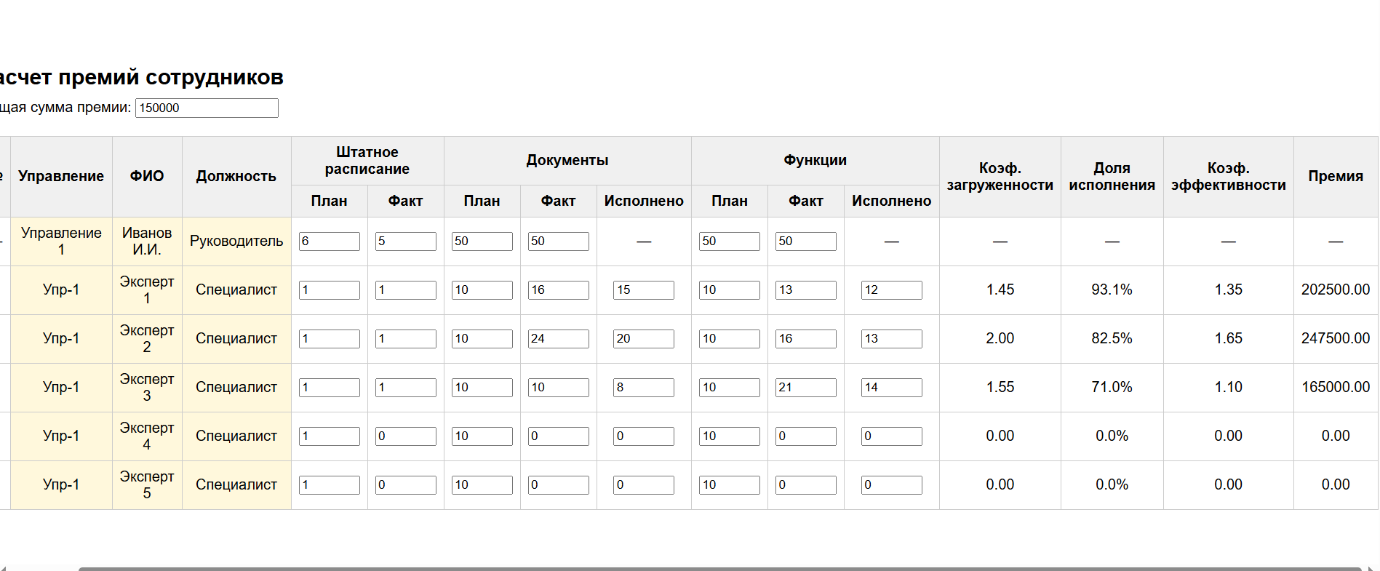The width and height of the screenshot is (1380, 571).
Task: Click Эксперт 1 documents completed field 15
Action: pos(644,290)
